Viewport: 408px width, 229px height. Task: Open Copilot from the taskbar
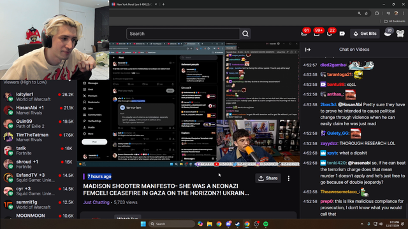point(200,224)
